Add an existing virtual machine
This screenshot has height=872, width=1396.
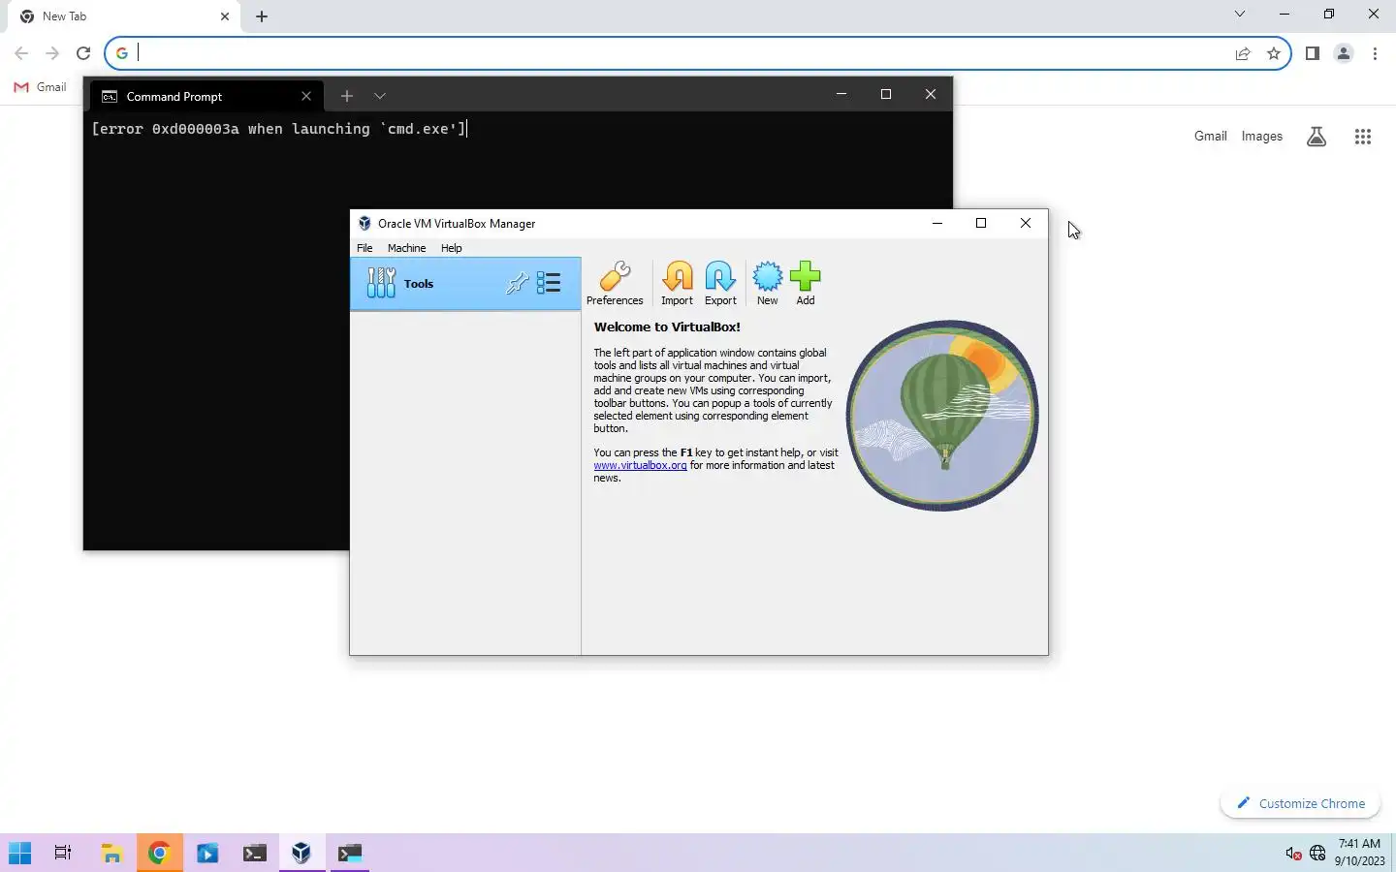pyautogui.click(x=805, y=283)
